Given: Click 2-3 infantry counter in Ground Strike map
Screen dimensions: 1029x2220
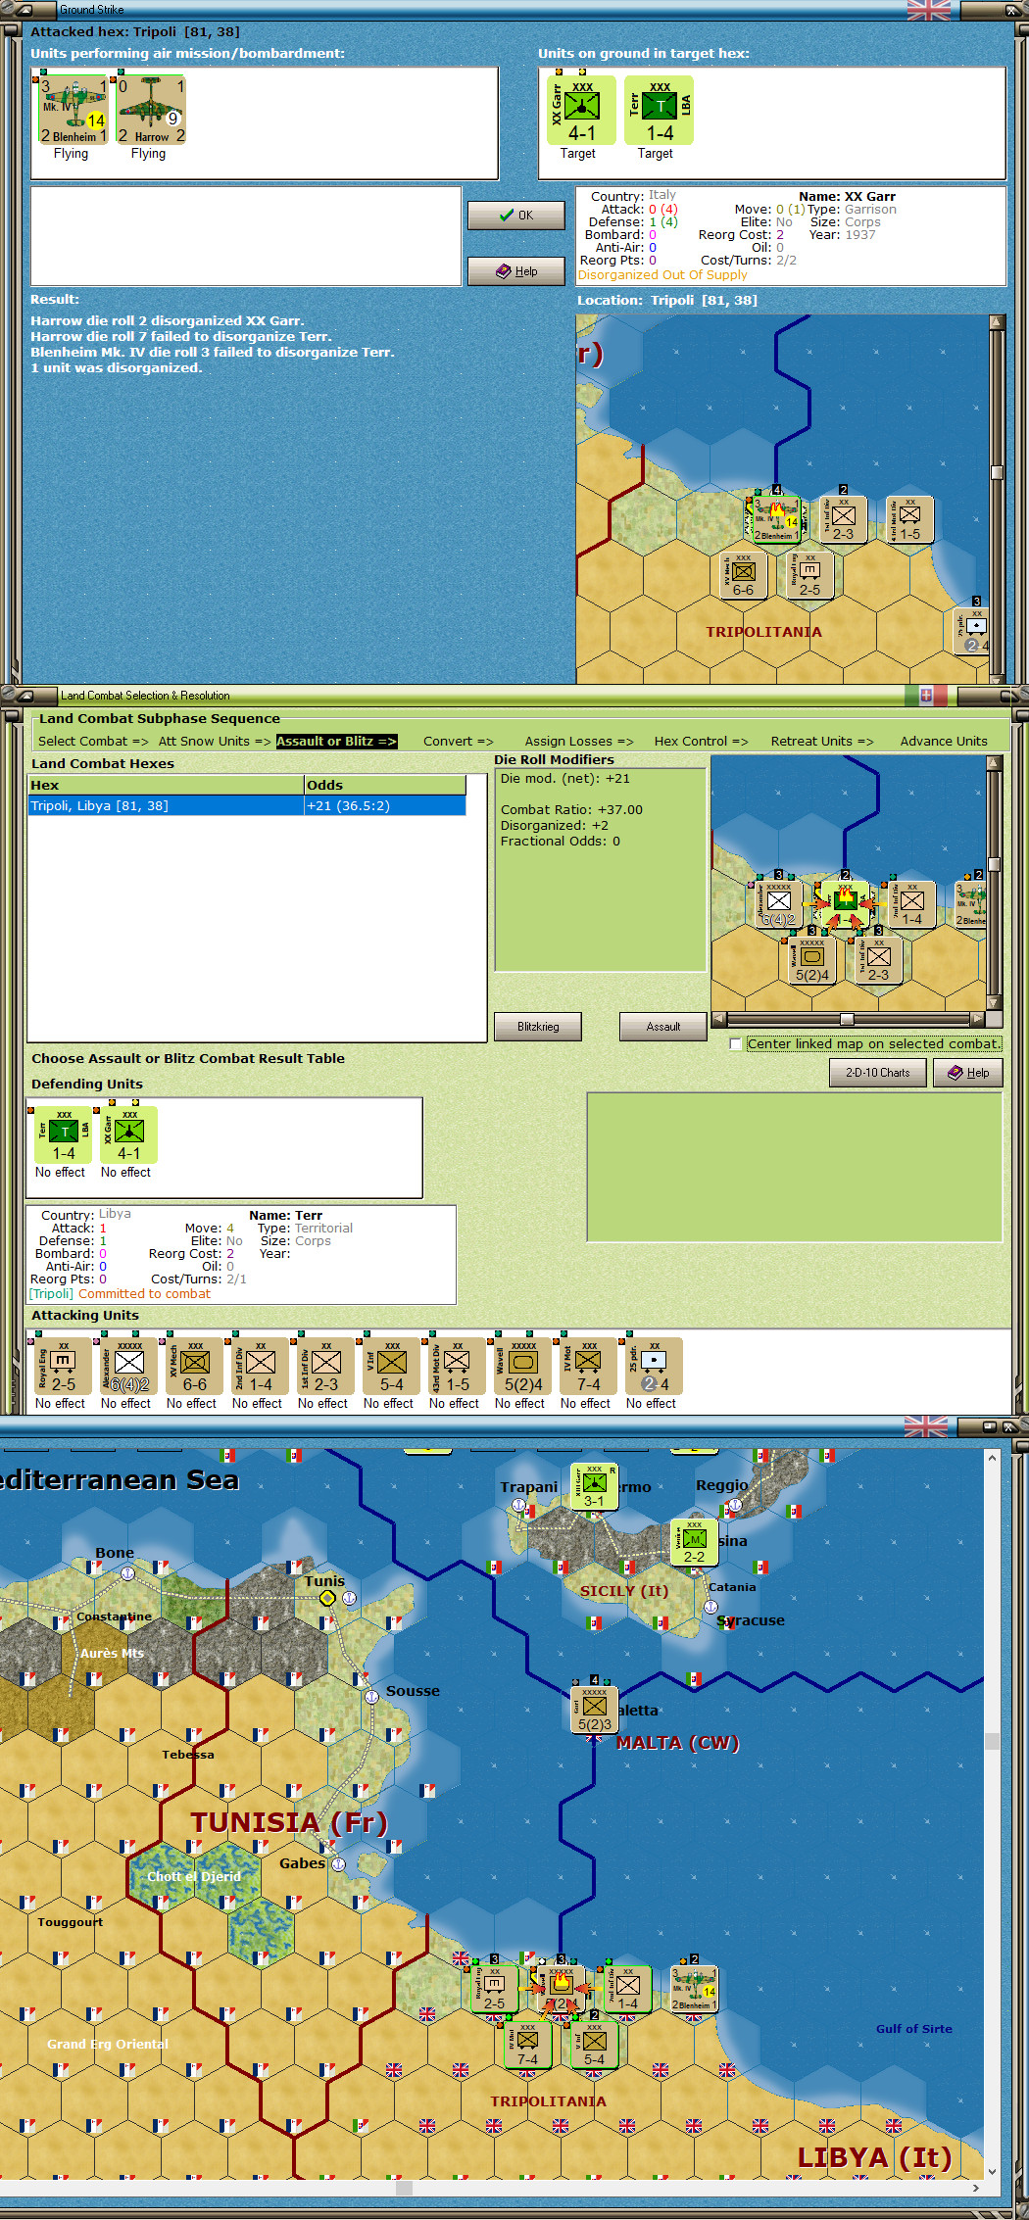Looking at the screenshot, I should [x=843, y=520].
